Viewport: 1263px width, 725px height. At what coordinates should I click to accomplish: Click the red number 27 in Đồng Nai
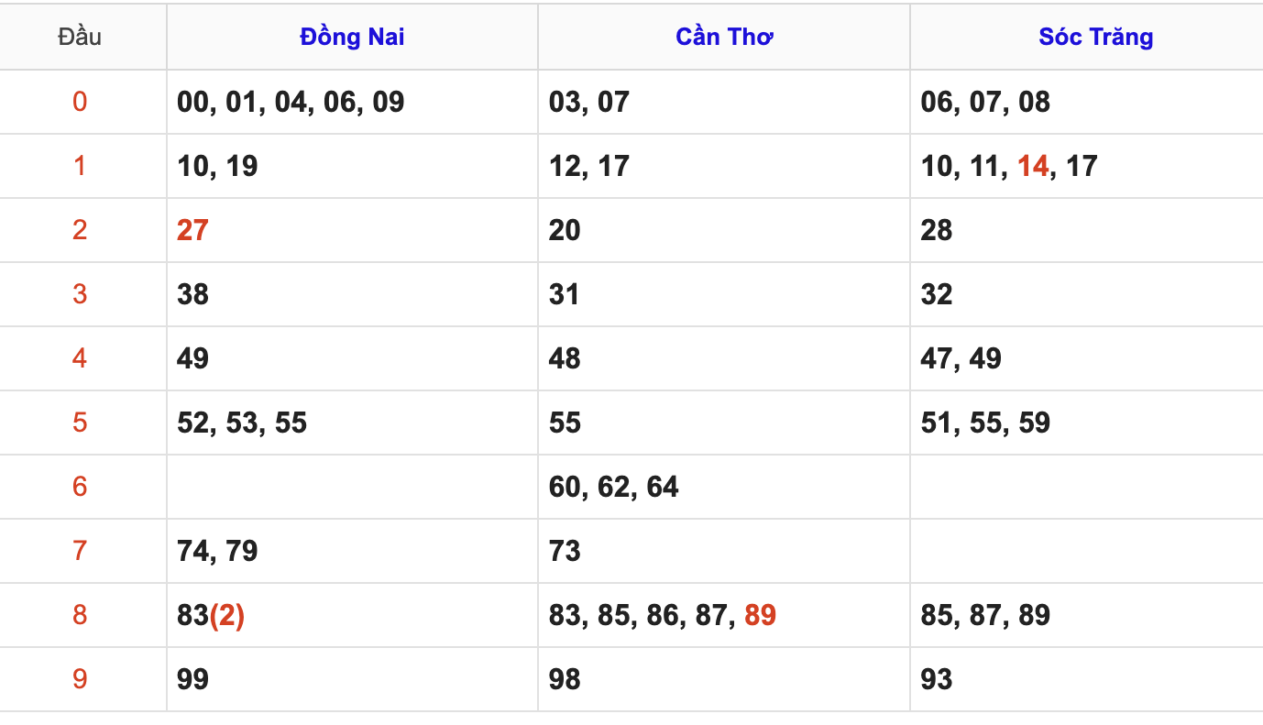(192, 230)
